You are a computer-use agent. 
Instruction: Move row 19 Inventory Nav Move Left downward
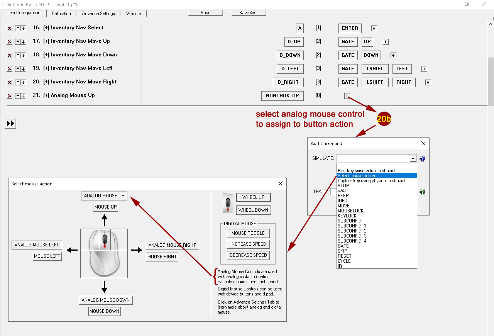(23, 69)
